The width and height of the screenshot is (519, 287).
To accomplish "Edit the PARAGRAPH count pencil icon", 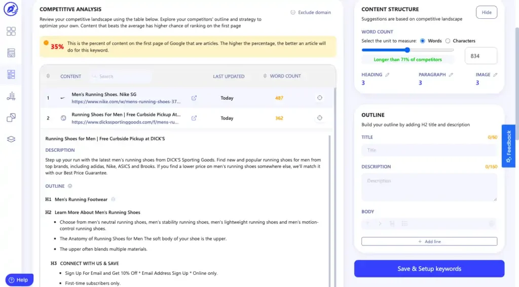I will (x=451, y=75).
